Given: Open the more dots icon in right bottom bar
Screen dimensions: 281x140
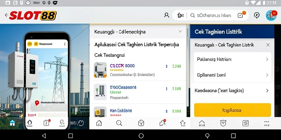Looking at the screenshot, I should [x=267, y=123].
